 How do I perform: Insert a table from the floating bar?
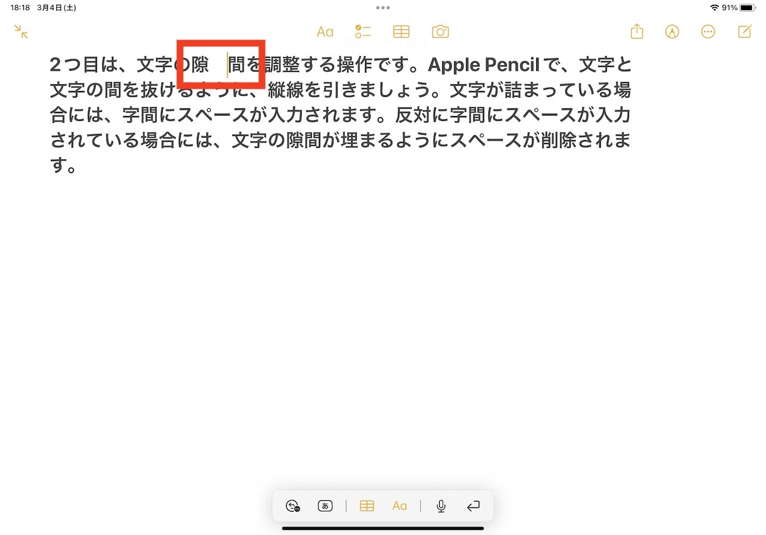click(x=367, y=506)
